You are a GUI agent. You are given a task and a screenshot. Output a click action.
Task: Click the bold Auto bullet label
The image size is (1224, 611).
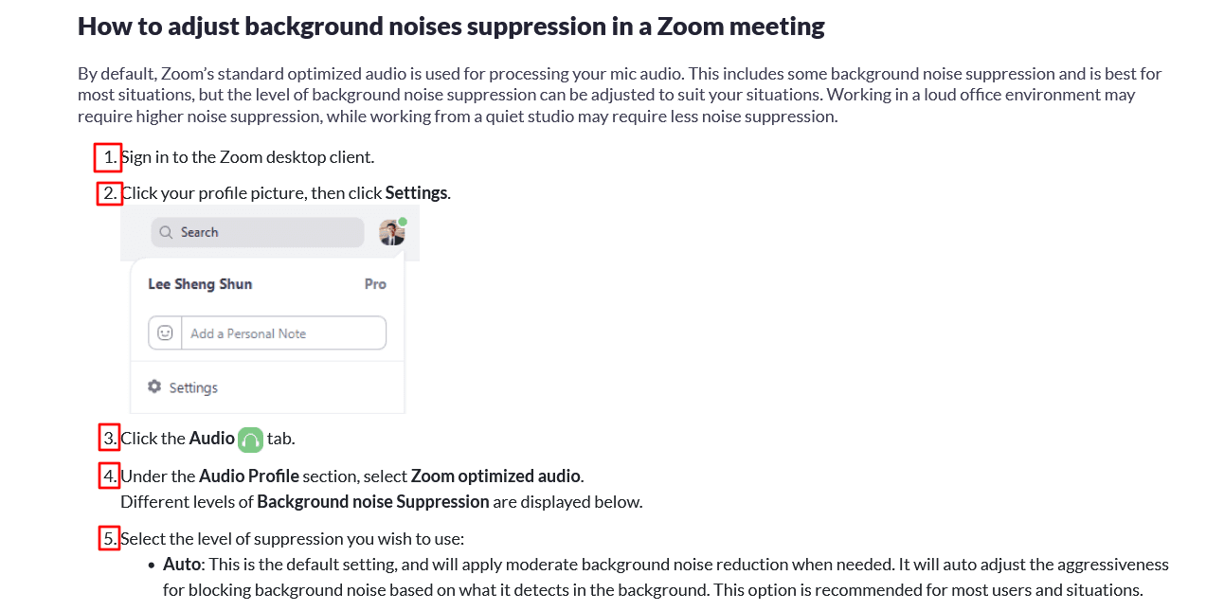pyautogui.click(x=182, y=565)
